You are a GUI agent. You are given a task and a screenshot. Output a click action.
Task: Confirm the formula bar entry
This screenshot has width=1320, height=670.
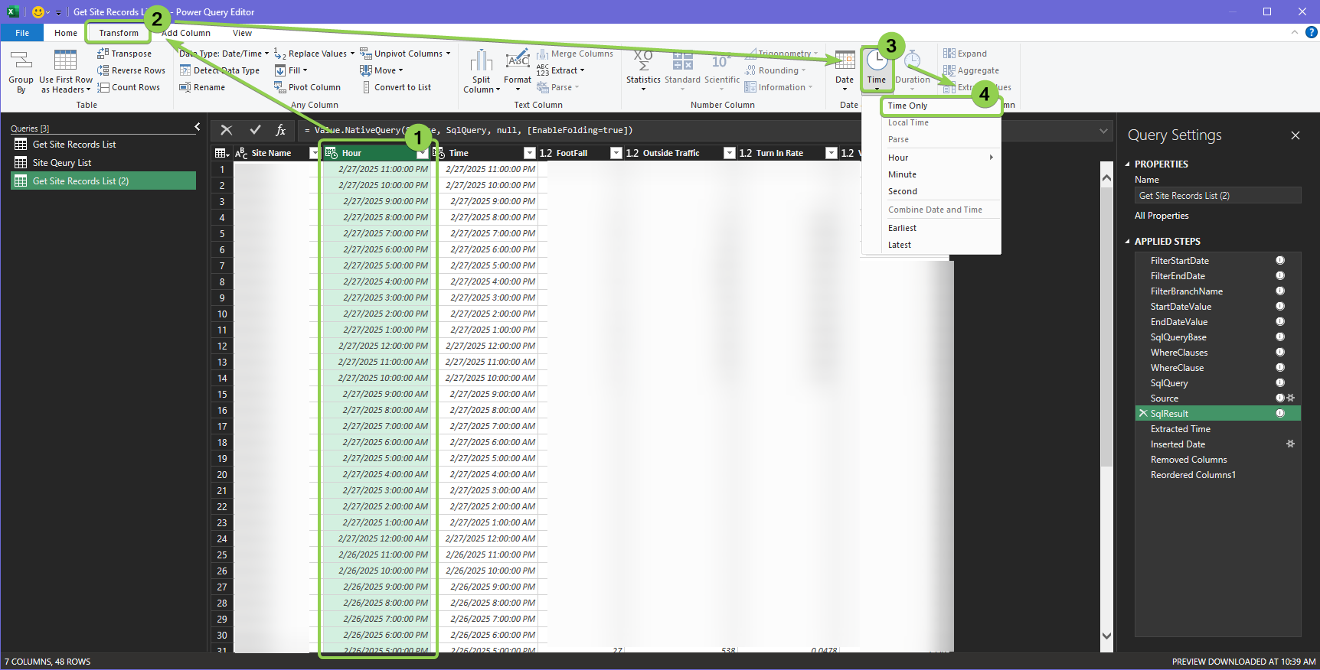click(255, 130)
